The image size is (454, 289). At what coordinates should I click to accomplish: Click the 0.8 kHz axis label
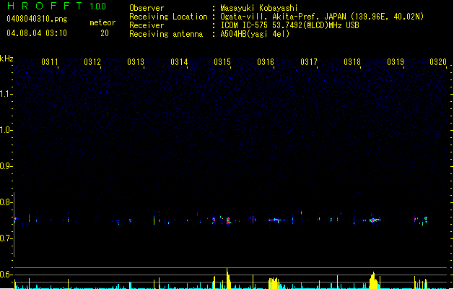6,202
